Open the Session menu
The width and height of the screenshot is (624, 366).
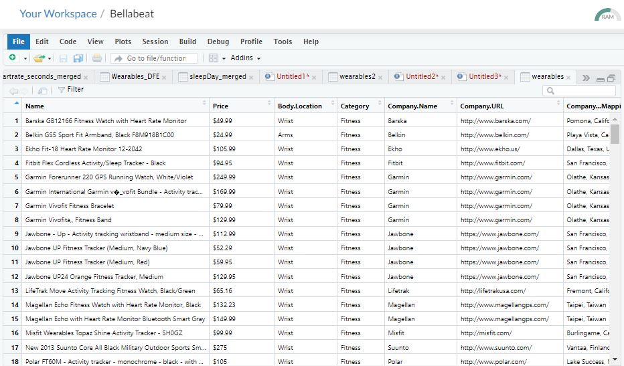click(155, 41)
